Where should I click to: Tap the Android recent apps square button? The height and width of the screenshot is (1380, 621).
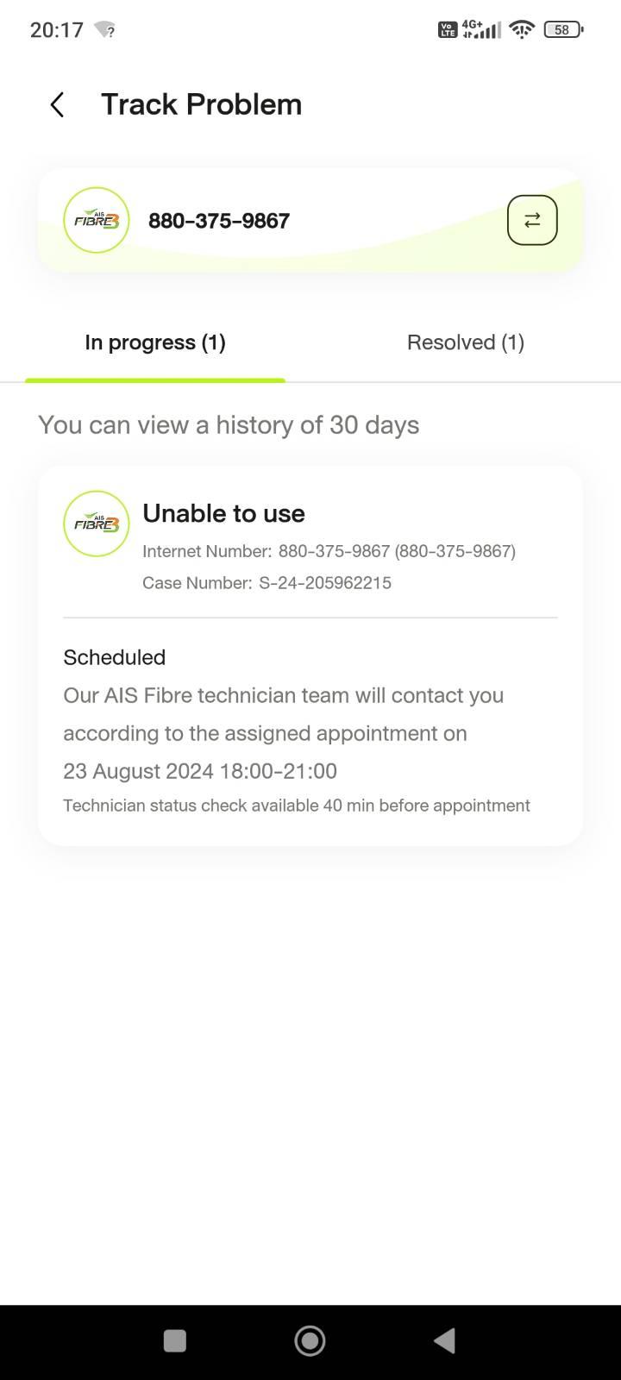(175, 1340)
